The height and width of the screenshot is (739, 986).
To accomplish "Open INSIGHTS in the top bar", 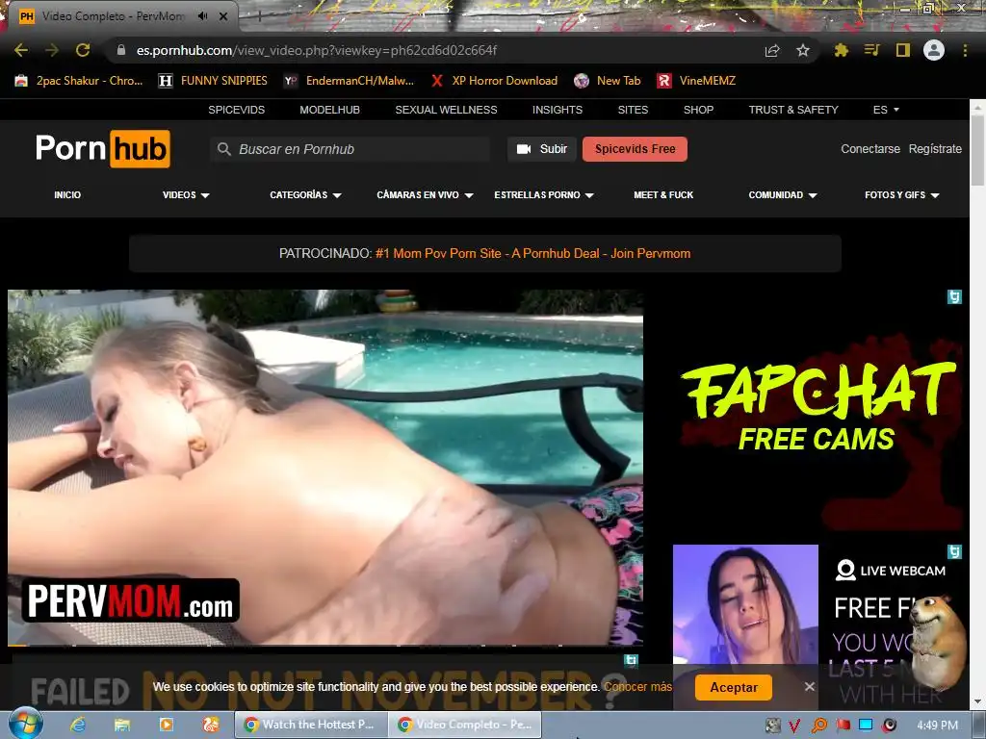I will (x=558, y=110).
